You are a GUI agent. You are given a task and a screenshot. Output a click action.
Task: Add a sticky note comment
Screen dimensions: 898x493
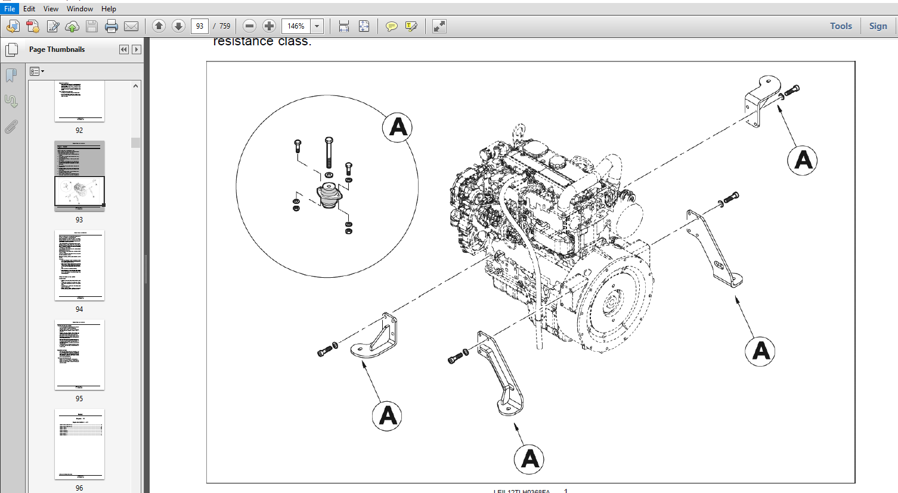[x=391, y=26]
